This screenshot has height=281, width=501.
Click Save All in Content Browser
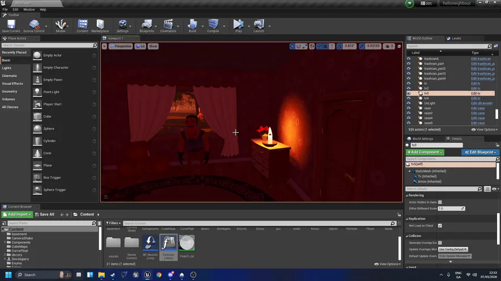[x=45, y=214]
